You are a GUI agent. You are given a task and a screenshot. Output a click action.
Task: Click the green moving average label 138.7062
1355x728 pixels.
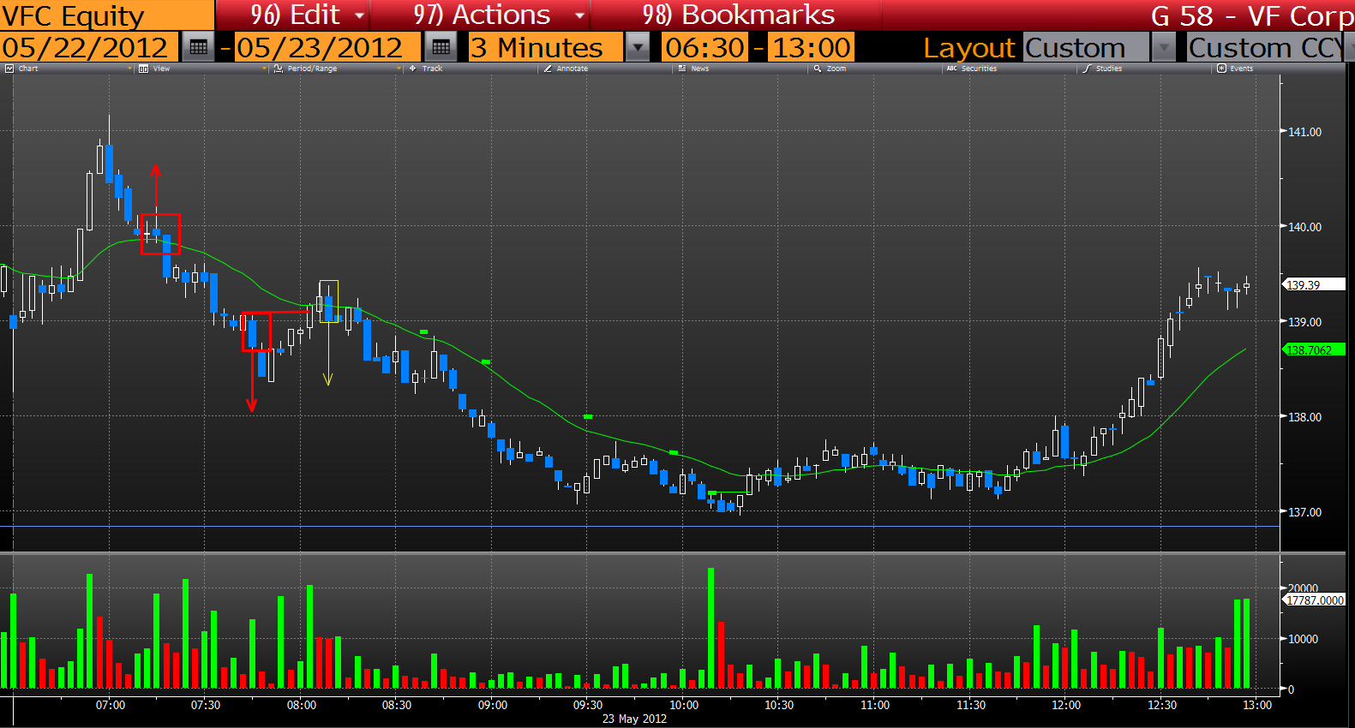click(1313, 349)
